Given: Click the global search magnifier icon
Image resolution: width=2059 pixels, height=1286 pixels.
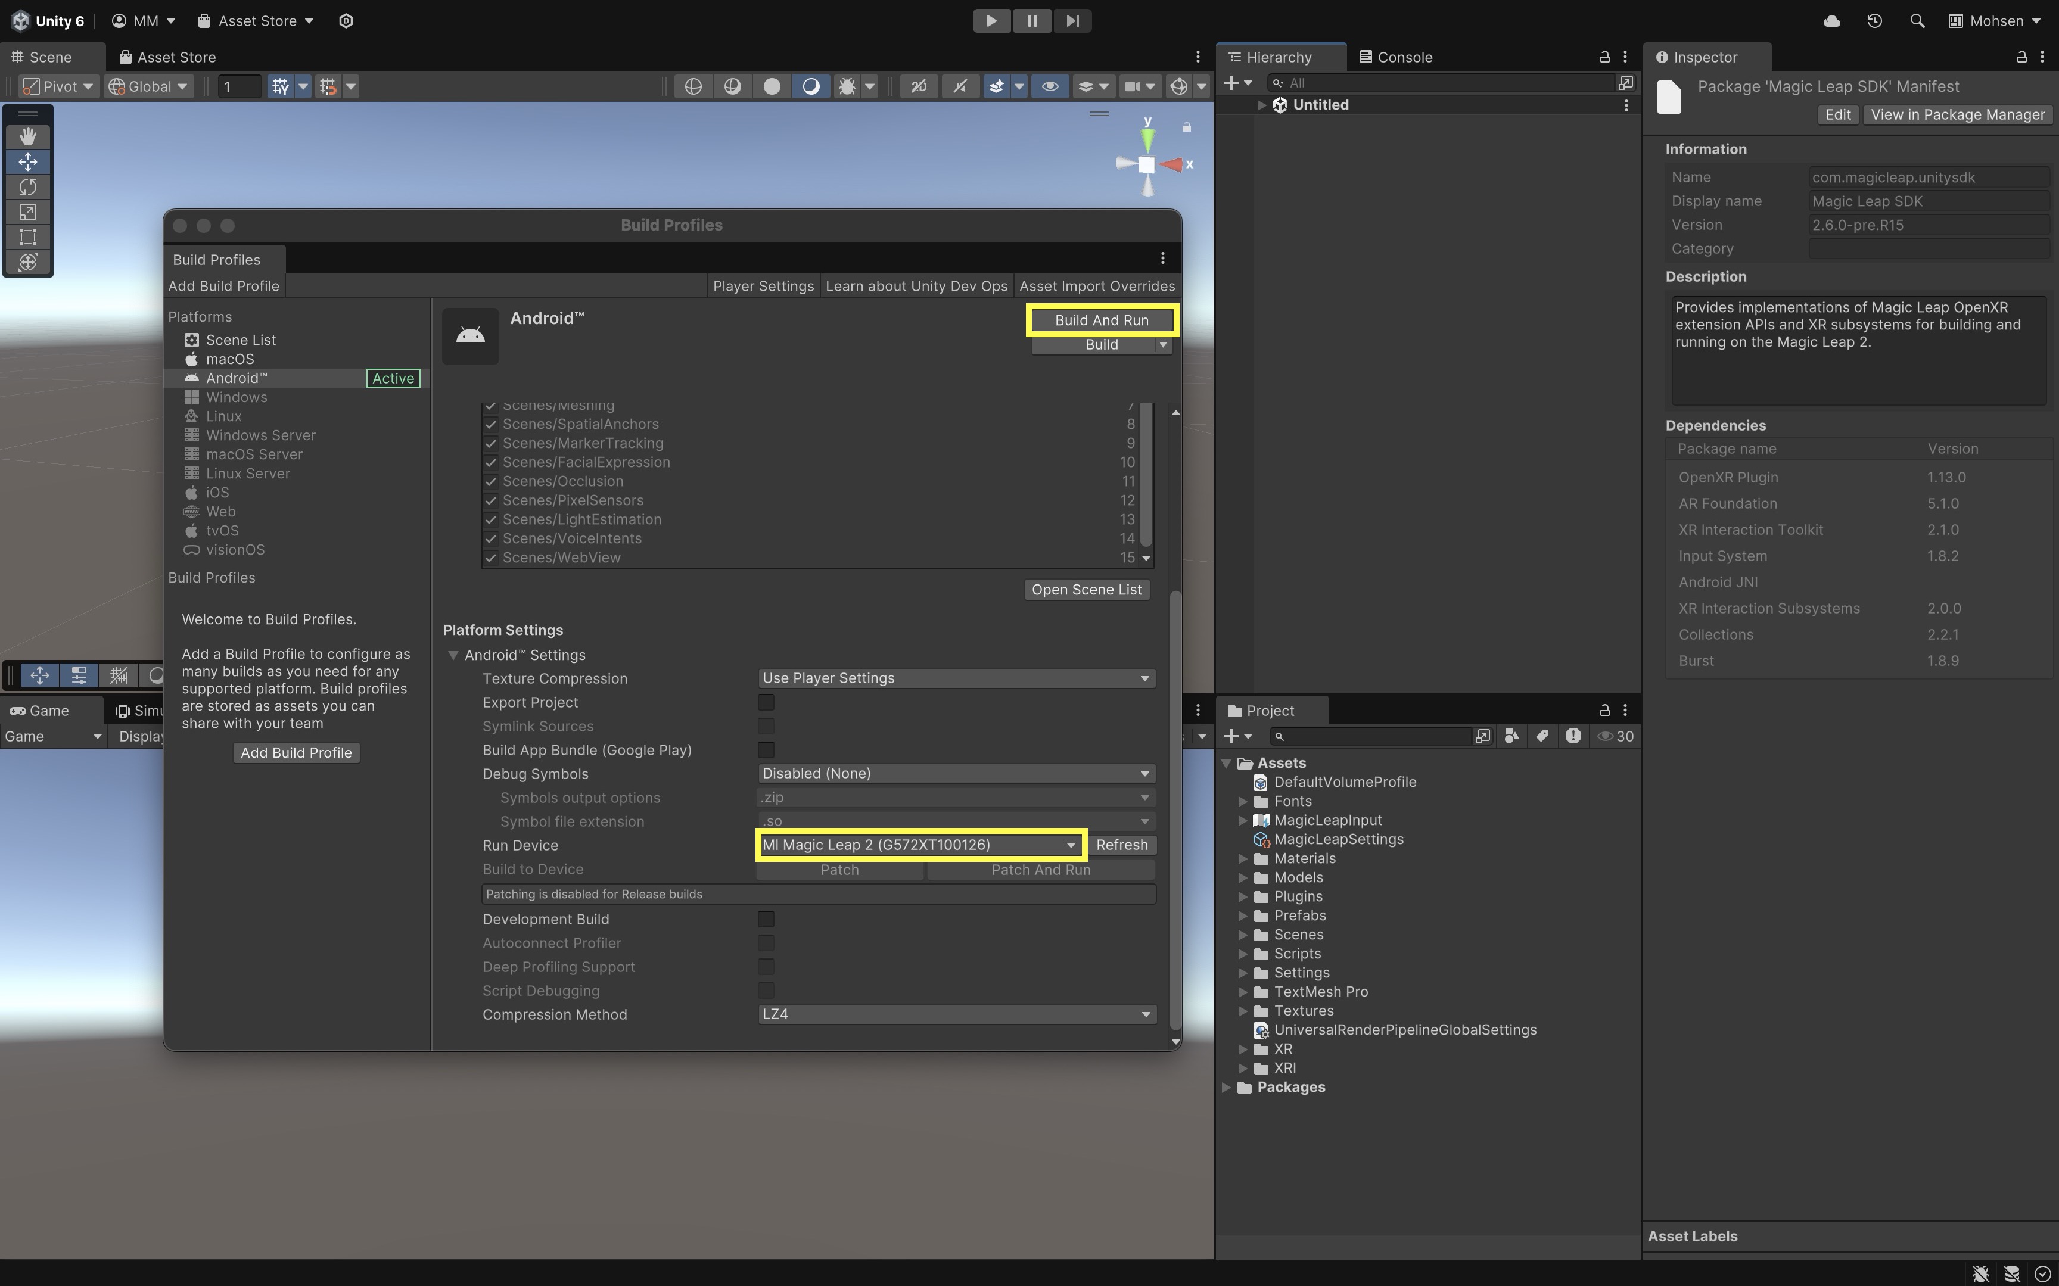Looking at the screenshot, I should pos(1917,20).
